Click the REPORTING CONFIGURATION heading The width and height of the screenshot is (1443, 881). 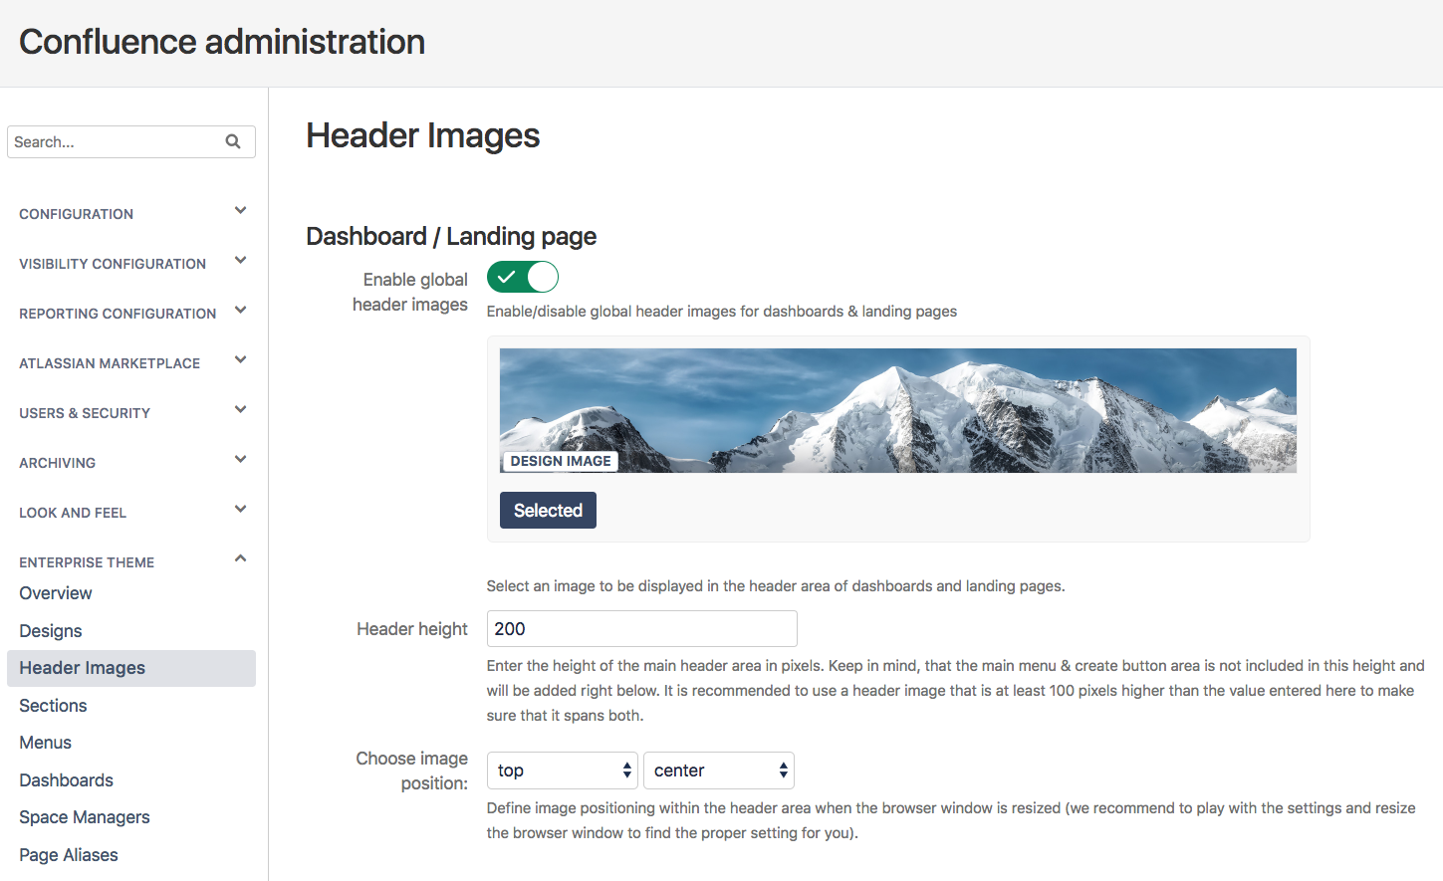[118, 314]
